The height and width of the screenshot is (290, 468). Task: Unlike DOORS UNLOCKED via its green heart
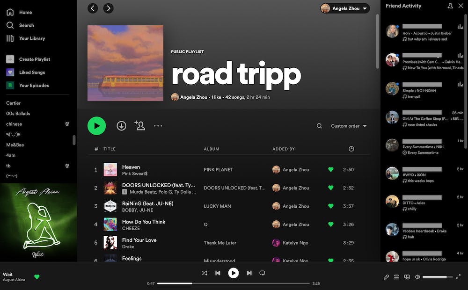(x=331, y=188)
